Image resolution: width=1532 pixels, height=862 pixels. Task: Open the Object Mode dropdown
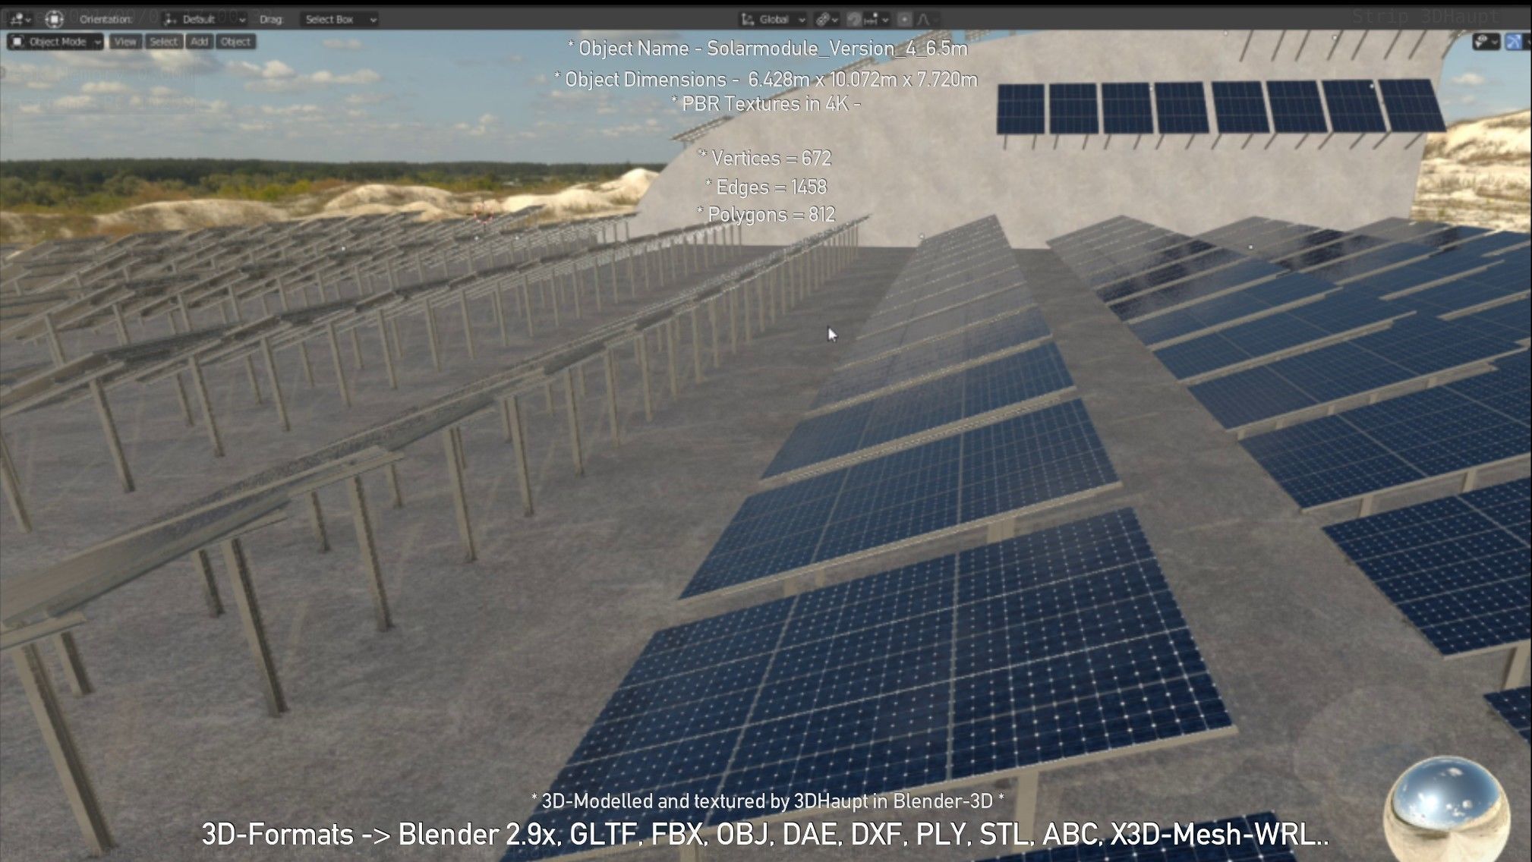55,42
